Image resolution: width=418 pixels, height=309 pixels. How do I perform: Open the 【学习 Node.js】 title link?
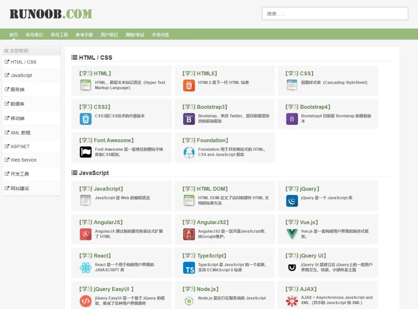[200, 289]
